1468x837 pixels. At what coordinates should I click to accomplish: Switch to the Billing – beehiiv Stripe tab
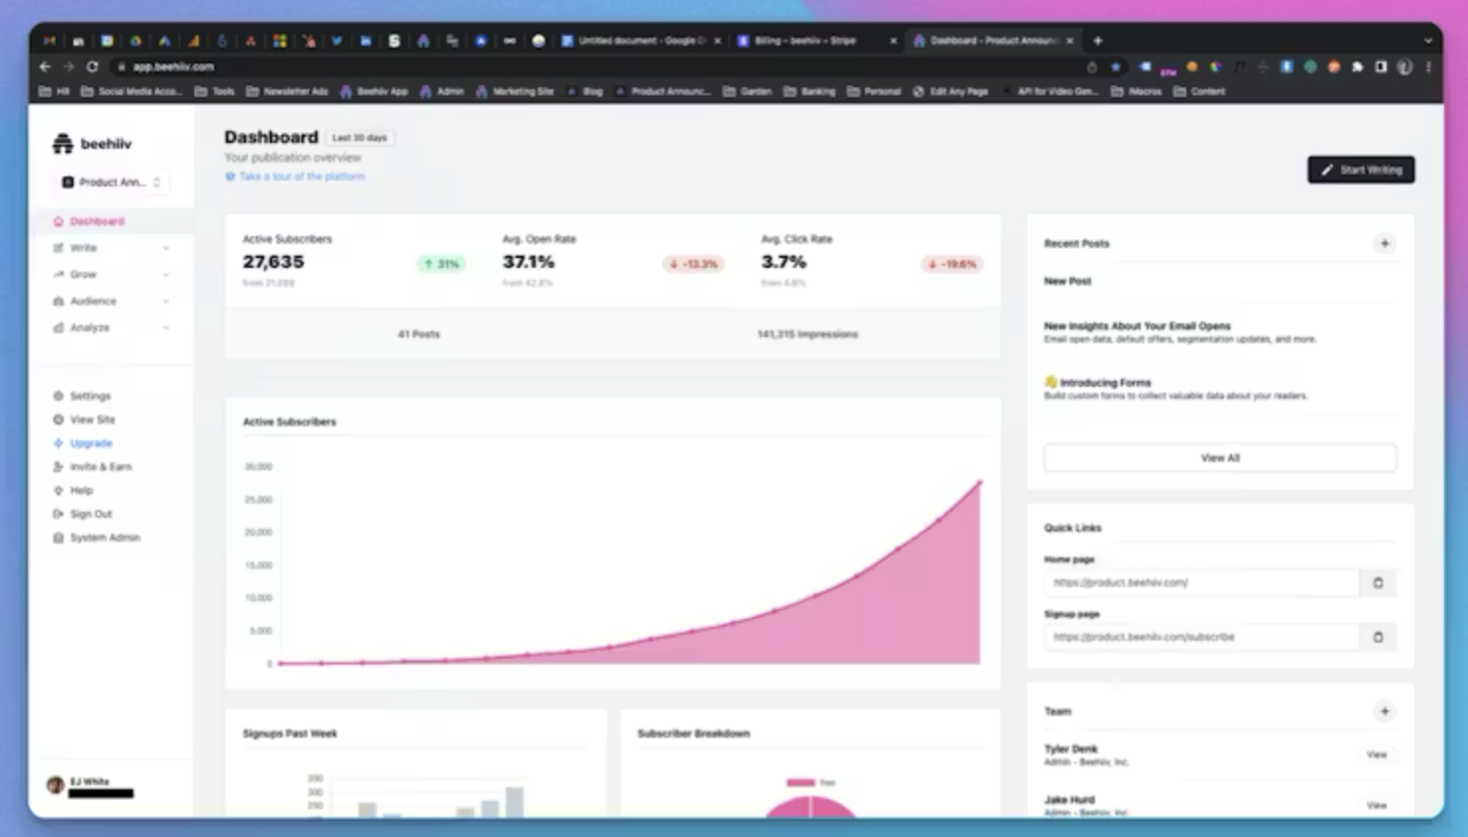(x=804, y=41)
